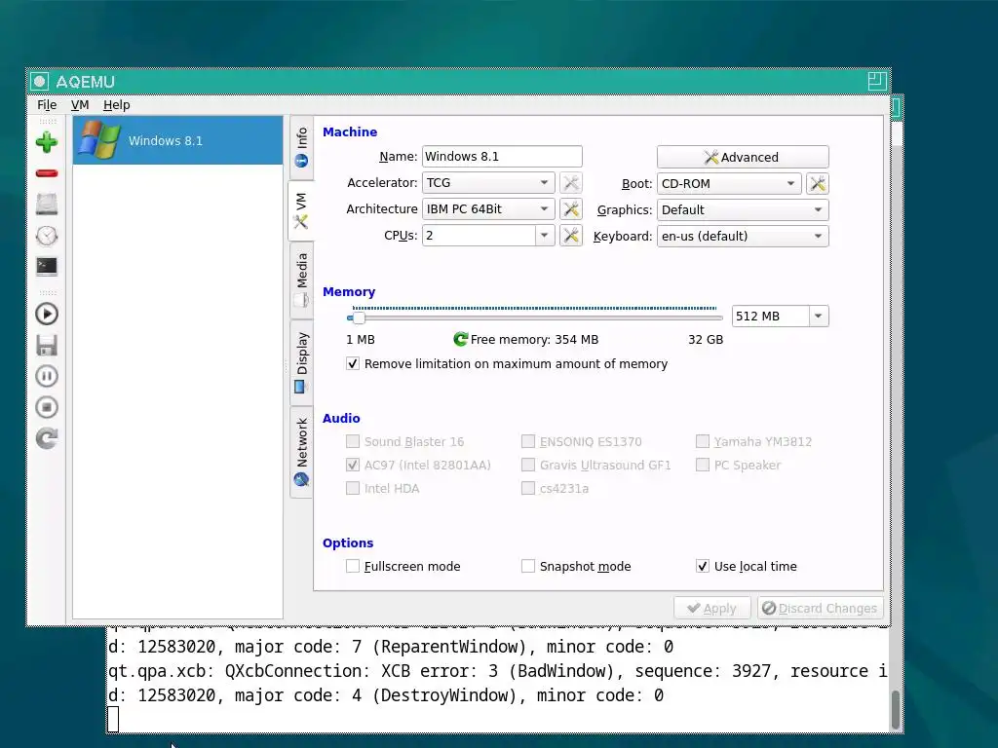Image resolution: width=998 pixels, height=748 pixels.
Task: Click the Apply button
Action: click(712, 608)
